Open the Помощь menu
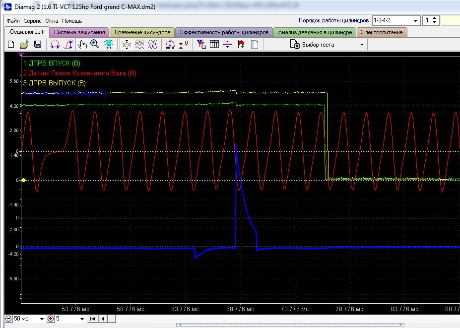460x328 pixels. point(72,21)
